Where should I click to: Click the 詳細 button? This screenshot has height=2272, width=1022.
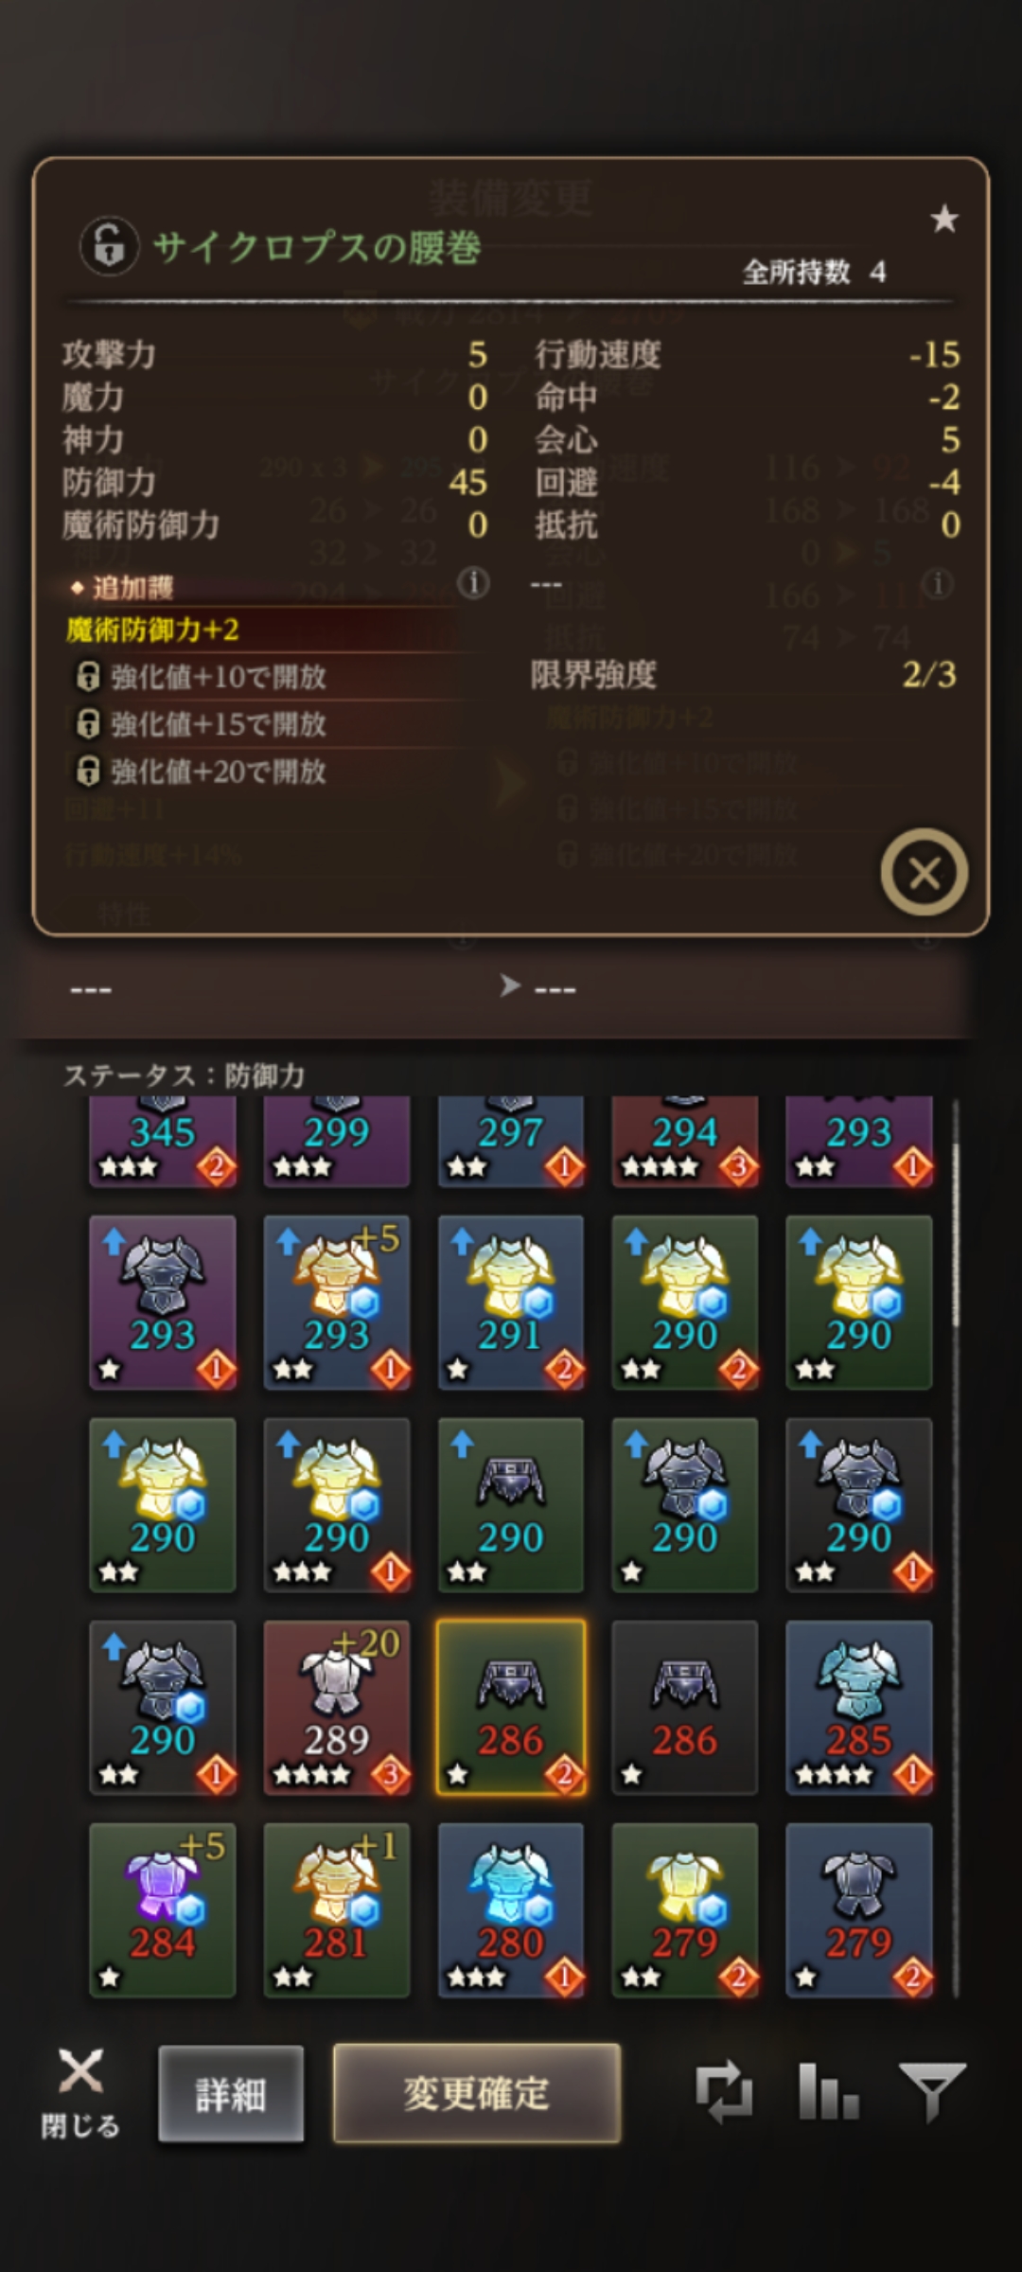(231, 2094)
